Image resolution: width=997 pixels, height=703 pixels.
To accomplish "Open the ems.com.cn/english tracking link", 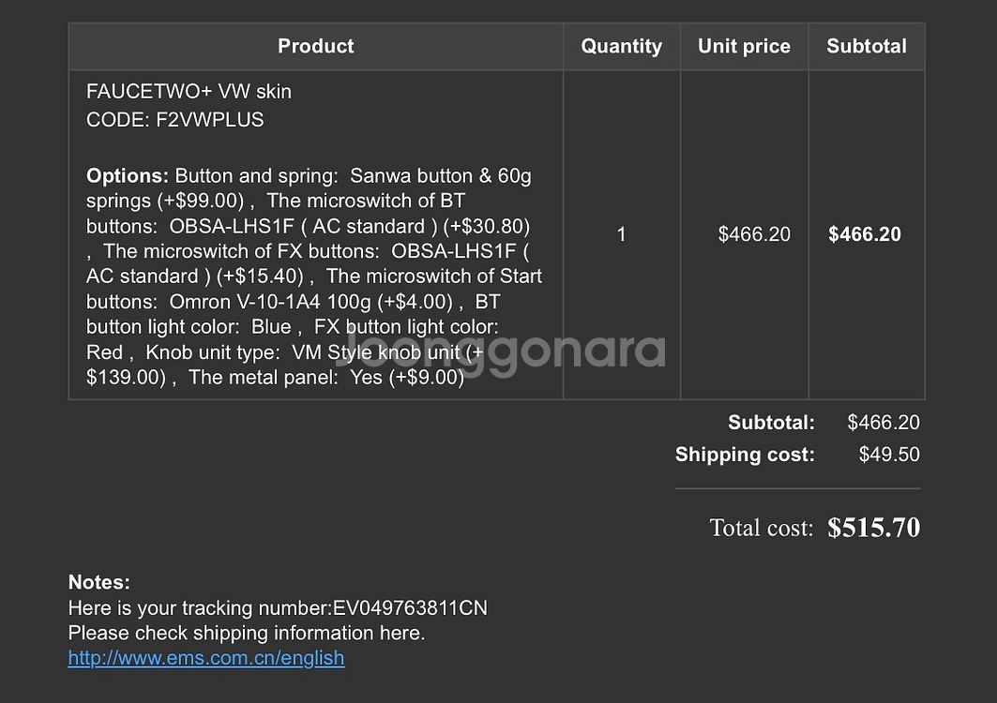I will pyautogui.click(x=206, y=658).
